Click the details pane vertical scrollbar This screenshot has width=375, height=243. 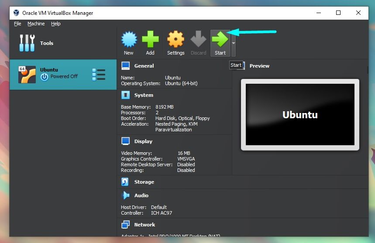(x=368, y=70)
